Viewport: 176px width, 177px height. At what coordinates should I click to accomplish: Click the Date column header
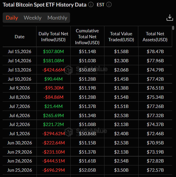[20, 37]
